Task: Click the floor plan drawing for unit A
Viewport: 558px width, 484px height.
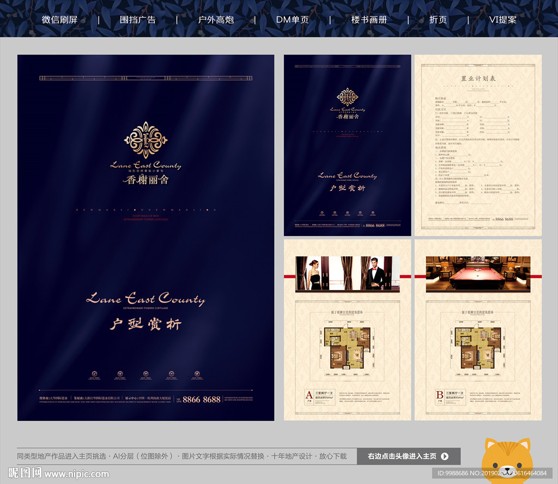Action: [x=347, y=348]
